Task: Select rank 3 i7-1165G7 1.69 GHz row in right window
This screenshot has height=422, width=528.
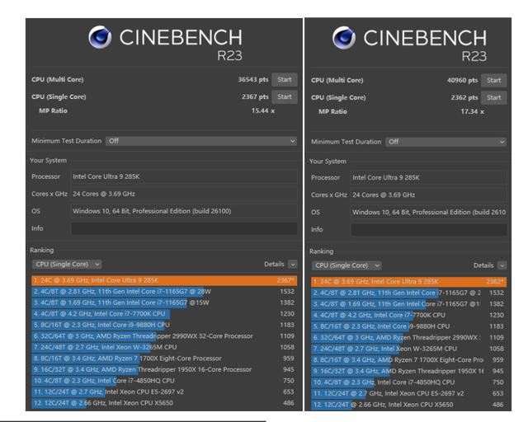Action: [409, 304]
